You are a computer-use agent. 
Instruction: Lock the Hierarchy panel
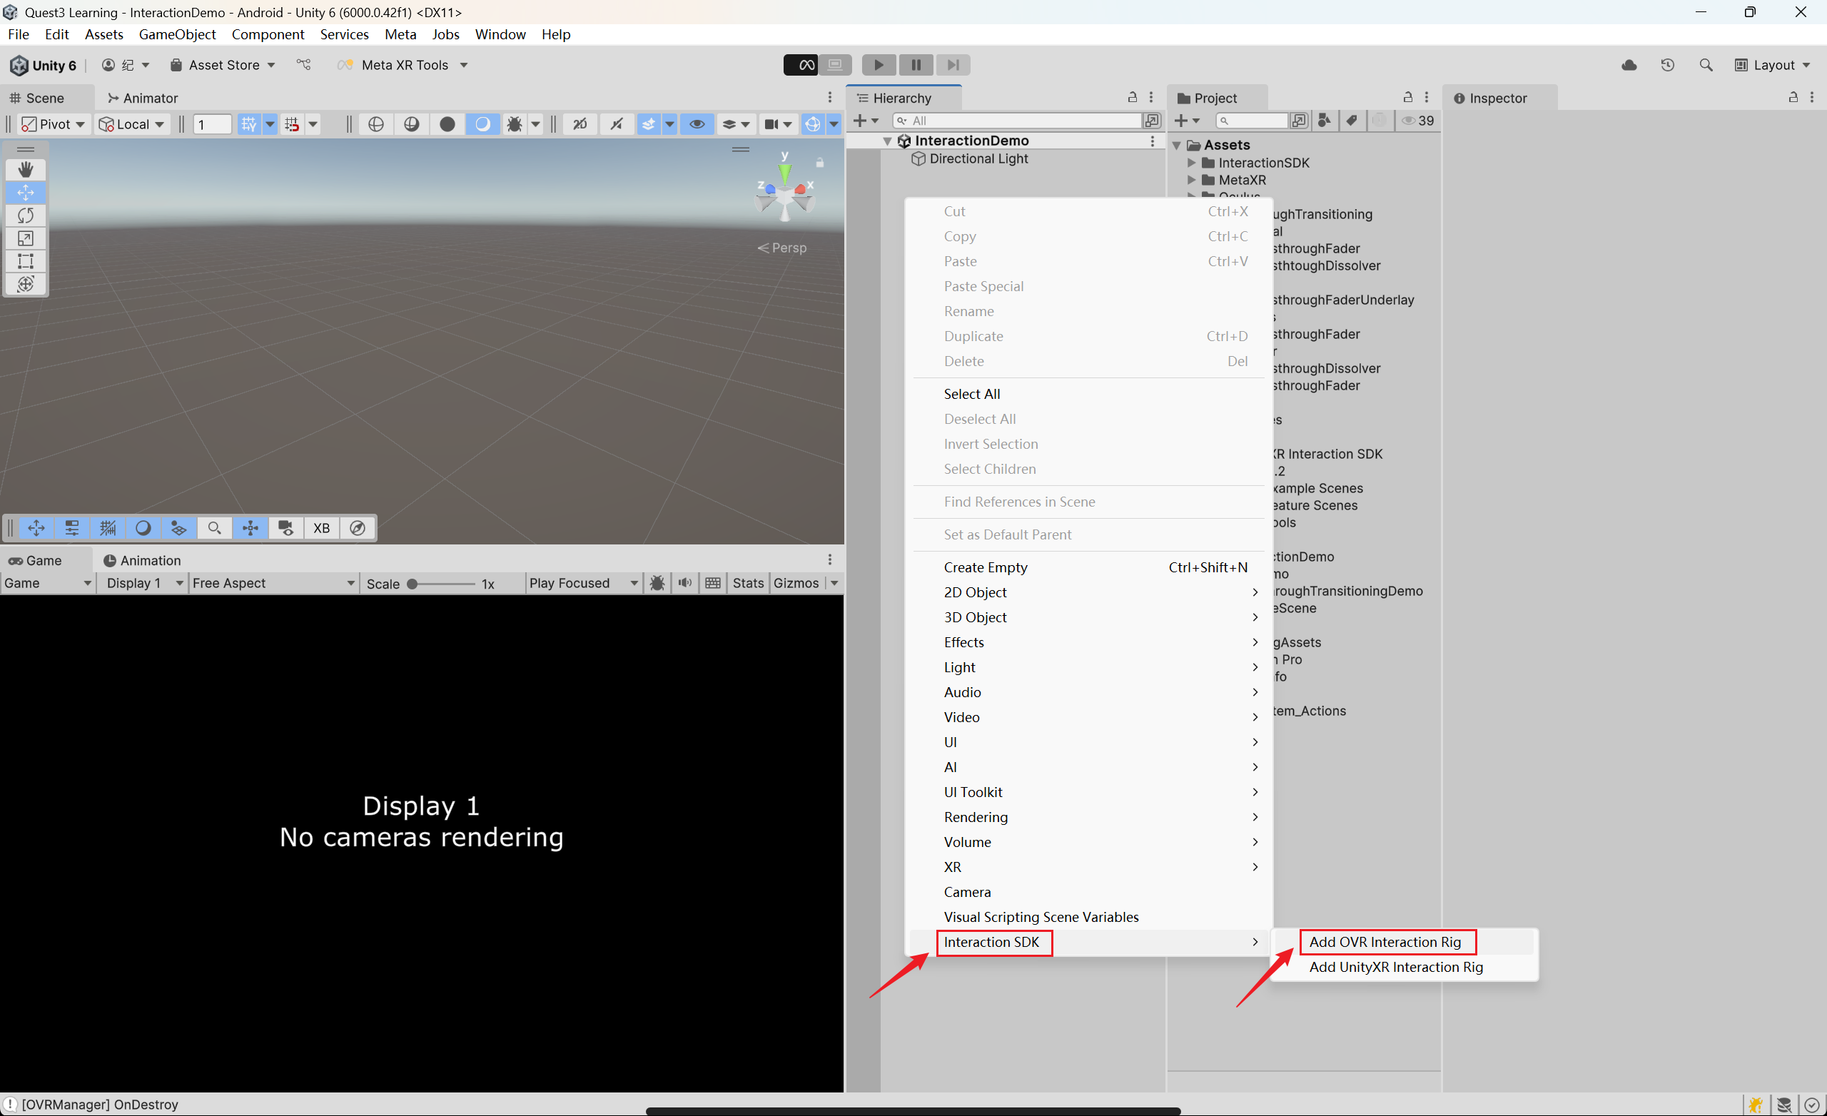point(1132,97)
